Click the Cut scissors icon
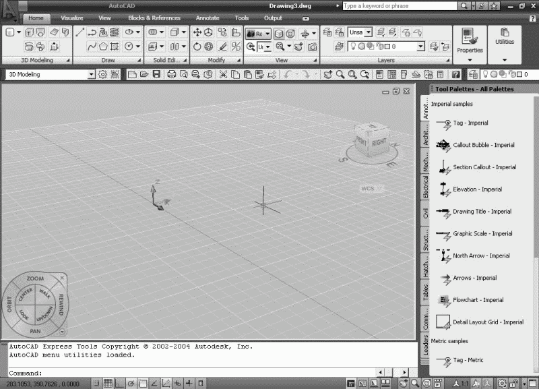Viewport: 539px width, 389px height. [224, 75]
